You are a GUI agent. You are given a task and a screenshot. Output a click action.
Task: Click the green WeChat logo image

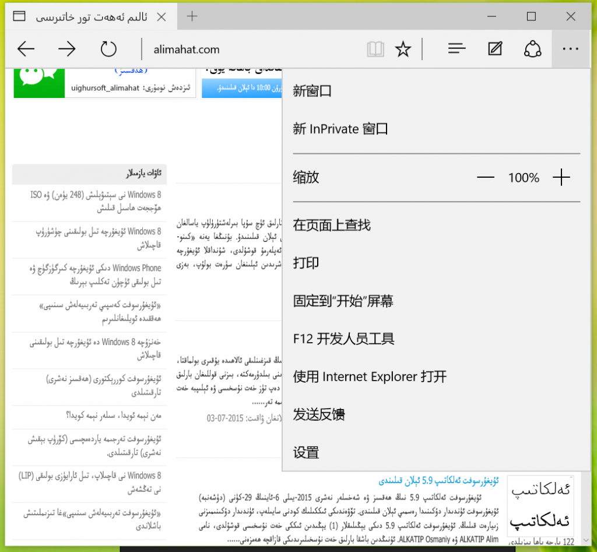pos(39,83)
